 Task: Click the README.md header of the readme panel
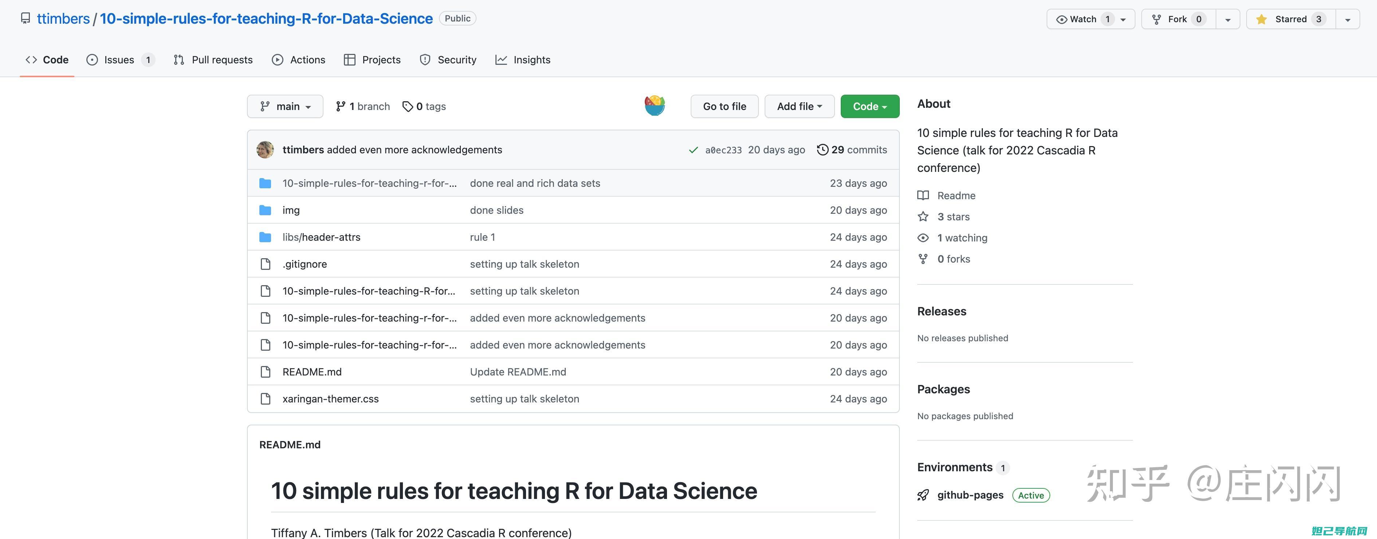290,445
